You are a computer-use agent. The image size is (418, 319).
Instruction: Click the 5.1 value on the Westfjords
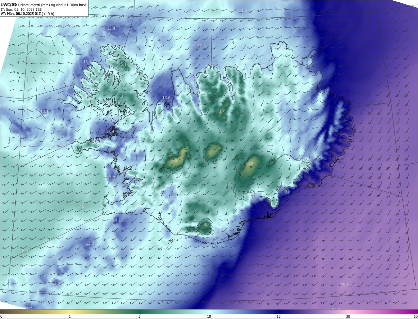123,64
